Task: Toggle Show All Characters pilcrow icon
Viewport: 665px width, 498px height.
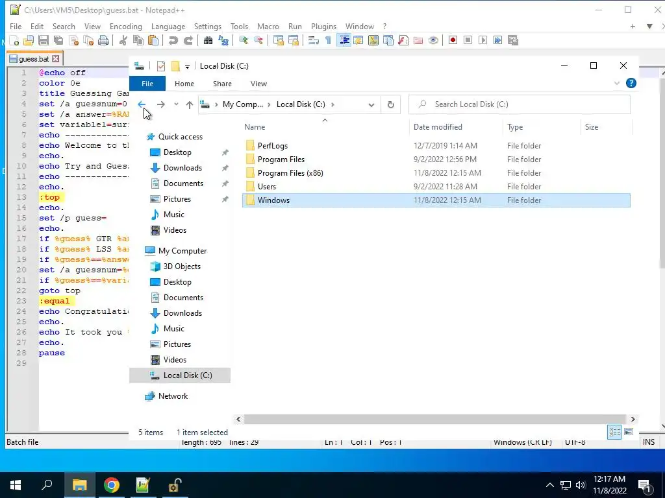Action: pos(328,40)
